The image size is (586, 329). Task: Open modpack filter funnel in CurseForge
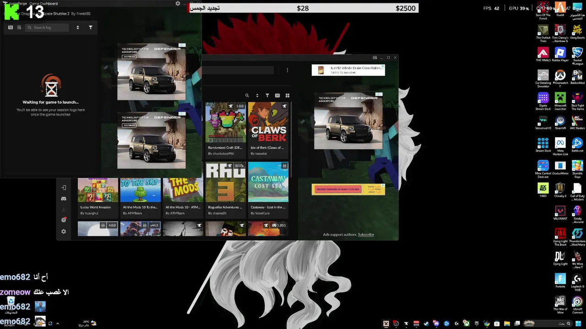pyautogui.click(x=267, y=96)
